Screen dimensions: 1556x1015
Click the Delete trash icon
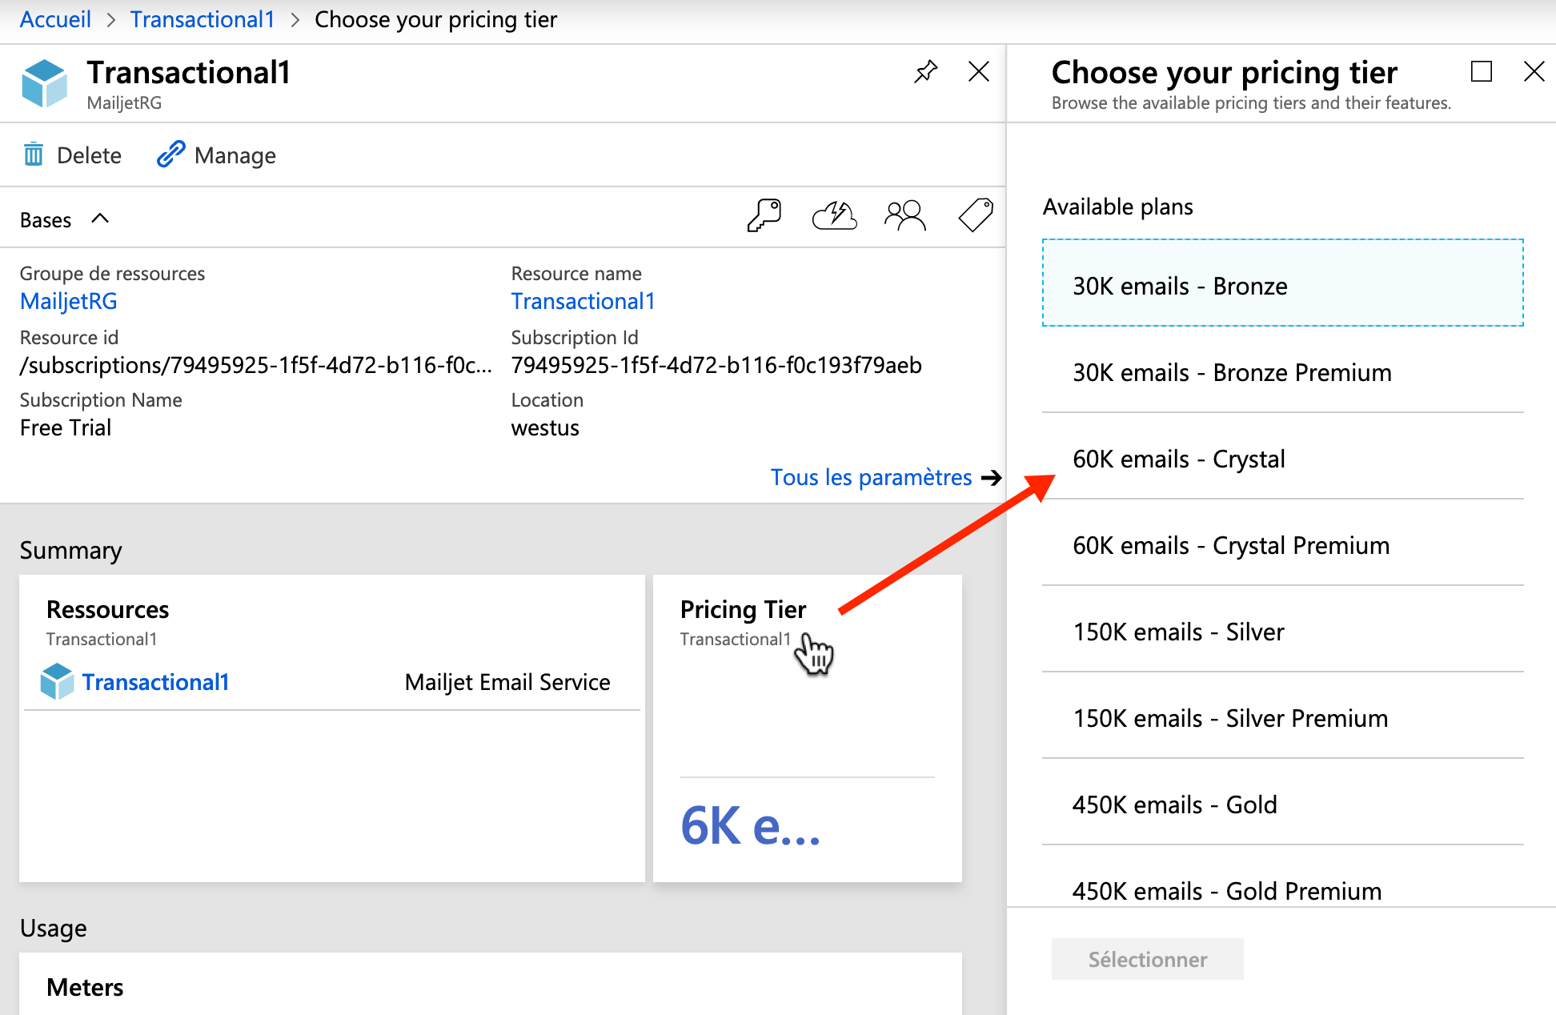pos(34,154)
